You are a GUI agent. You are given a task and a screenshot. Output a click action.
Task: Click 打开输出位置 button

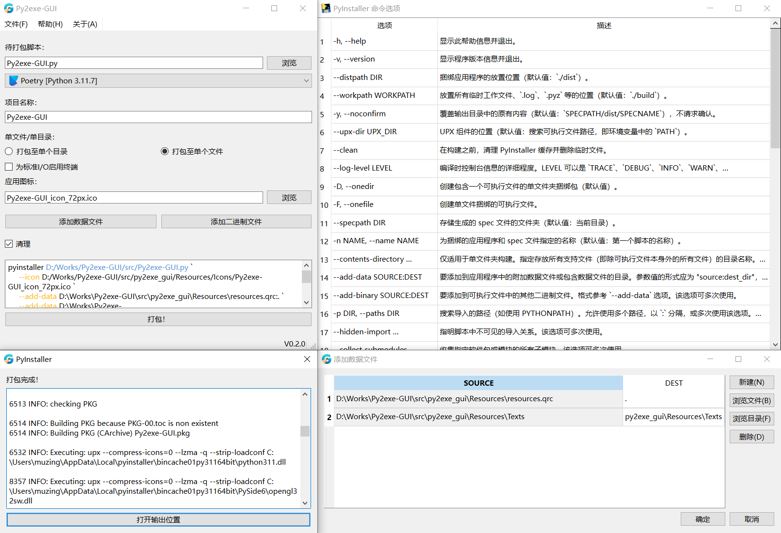click(158, 520)
